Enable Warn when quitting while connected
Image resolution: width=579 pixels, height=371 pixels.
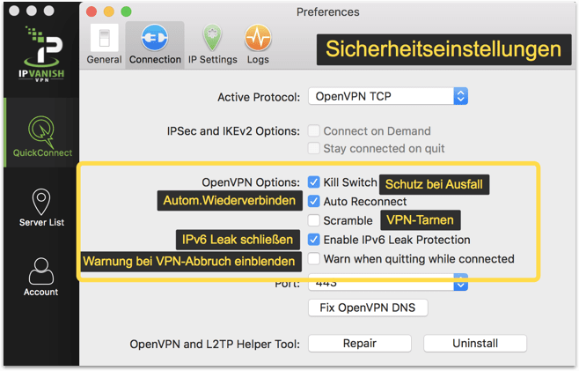[x=314, y=259]
